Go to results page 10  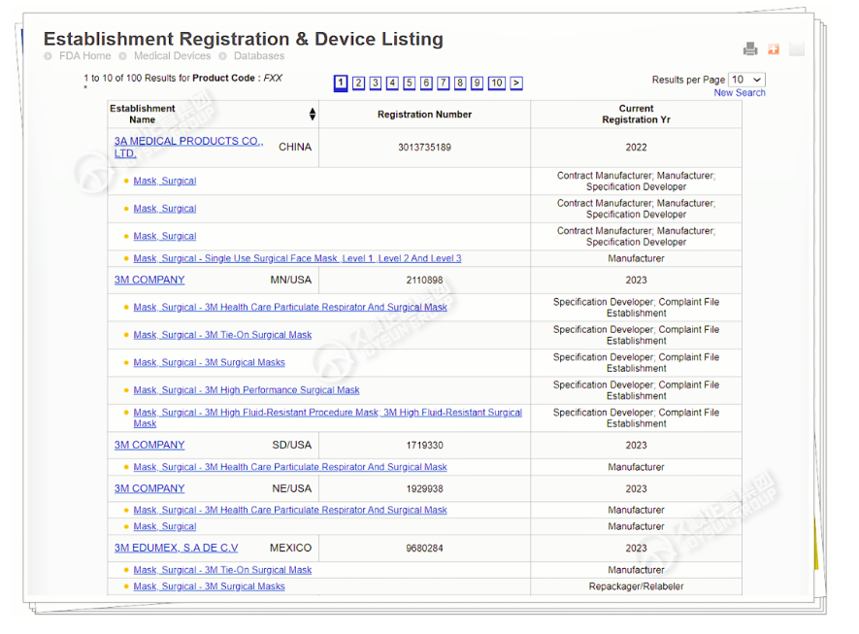click(x=496, y=83)
